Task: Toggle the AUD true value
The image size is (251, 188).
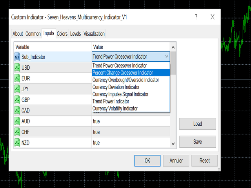Action: tap(96, 121)
